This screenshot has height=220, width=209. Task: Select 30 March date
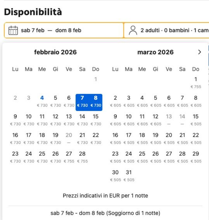115,176
